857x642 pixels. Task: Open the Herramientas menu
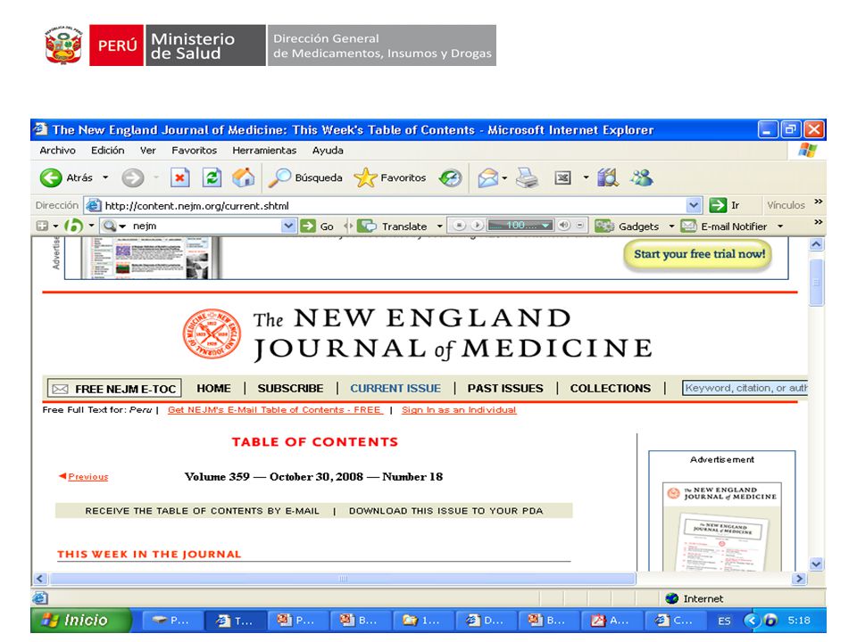(x=264, y=150)
